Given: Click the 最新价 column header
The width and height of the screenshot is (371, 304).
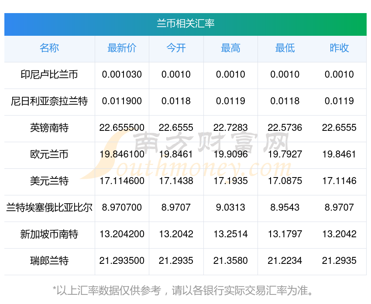Looking at the screenshot, I should coord(122,48).
